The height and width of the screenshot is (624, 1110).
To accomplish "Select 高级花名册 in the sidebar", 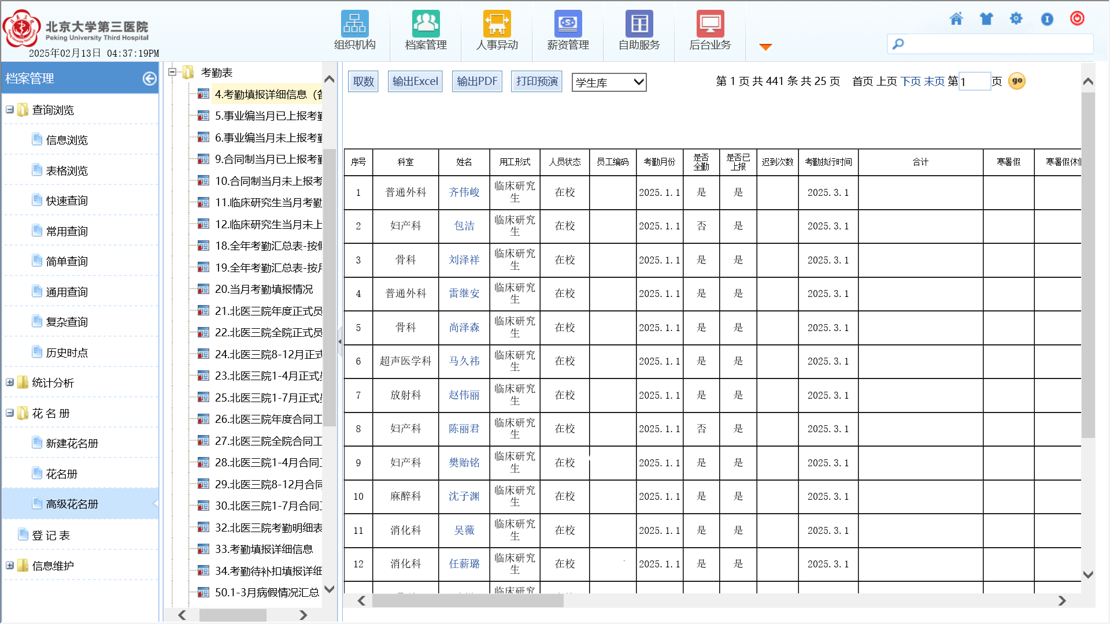I will [72, 504].
